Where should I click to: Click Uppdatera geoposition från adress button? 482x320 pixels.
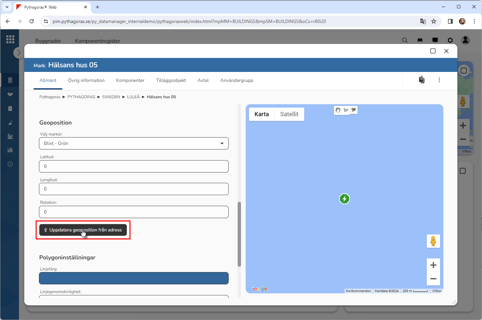83,230
